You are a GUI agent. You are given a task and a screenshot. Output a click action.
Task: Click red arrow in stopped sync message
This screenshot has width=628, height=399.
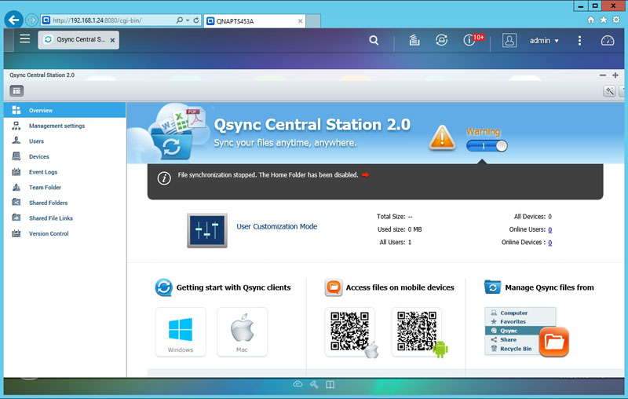pos(365,175)
